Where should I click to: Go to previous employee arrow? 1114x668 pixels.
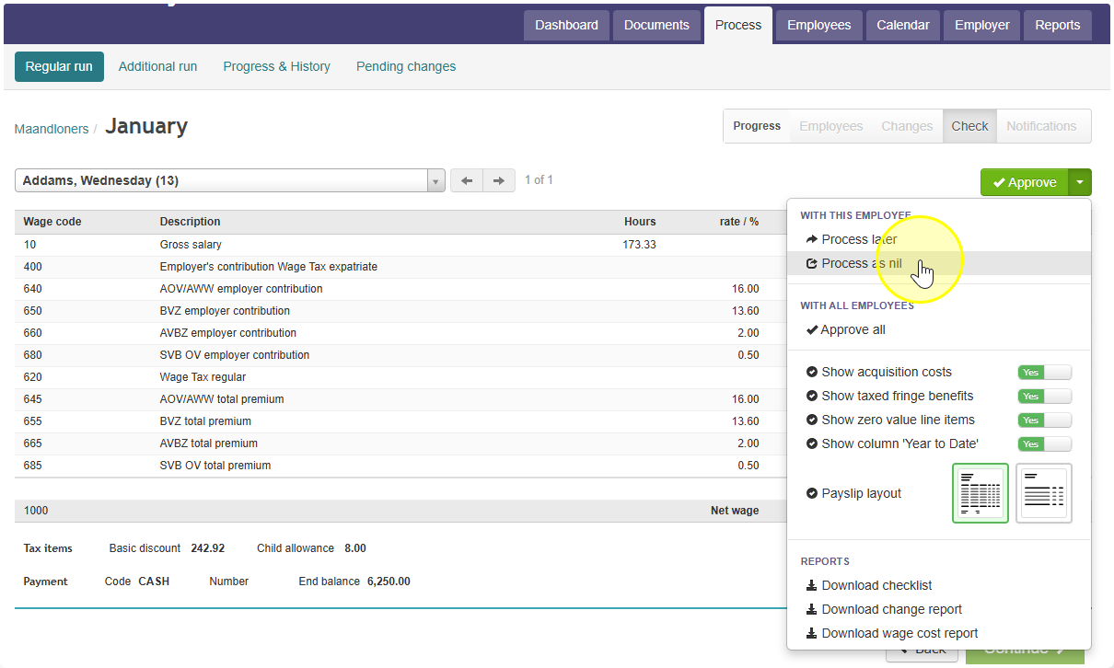click(x=467, y=180)
